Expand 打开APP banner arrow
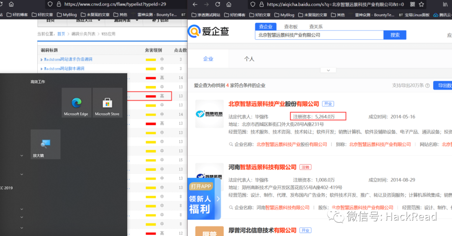This screenshot has width=452, height=236. pos(218,198)
